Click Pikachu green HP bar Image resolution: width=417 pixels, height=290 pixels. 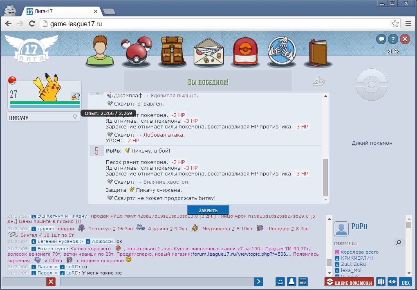[x=45, y=102]
